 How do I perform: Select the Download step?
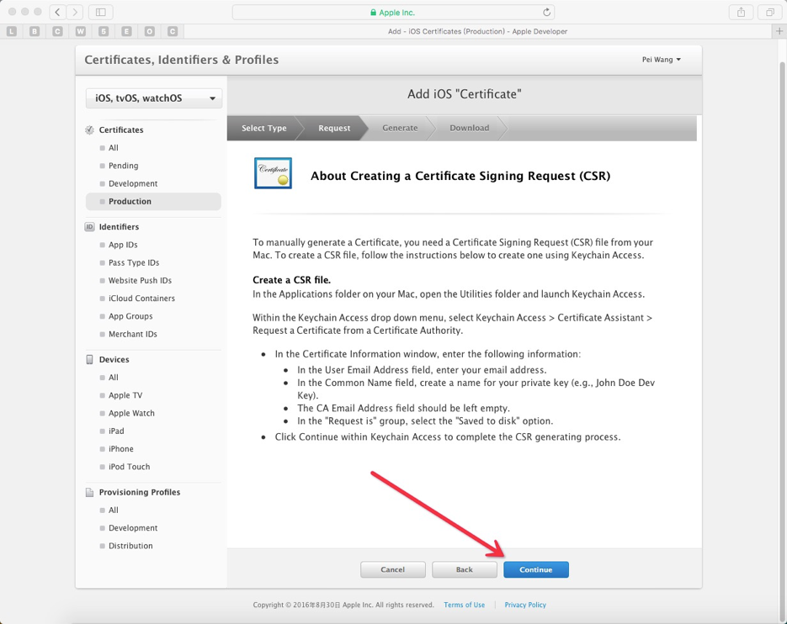coord(470,128)
